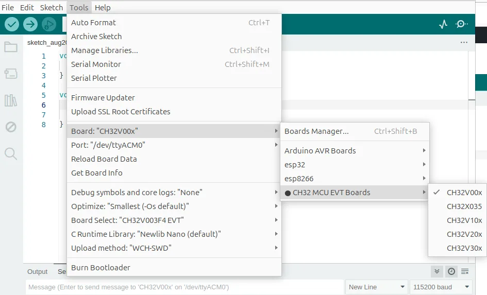Screen dimensions: 487x295
Task: Open Manage Libraries…
Action: tap(174, 50)
